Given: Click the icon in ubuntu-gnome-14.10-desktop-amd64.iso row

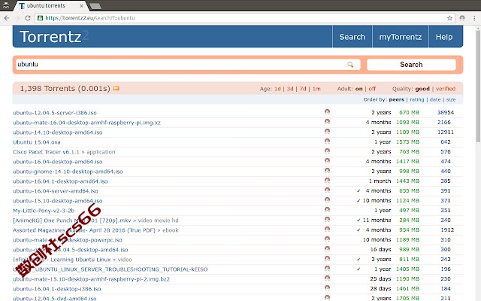Looking at the screenshot, I should (328, 171).
